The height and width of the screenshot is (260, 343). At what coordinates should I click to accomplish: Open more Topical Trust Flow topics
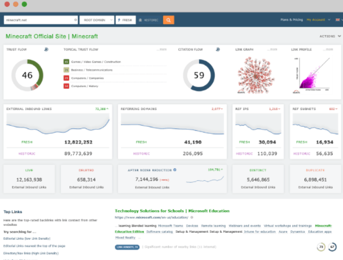click(x=162, y=49)
